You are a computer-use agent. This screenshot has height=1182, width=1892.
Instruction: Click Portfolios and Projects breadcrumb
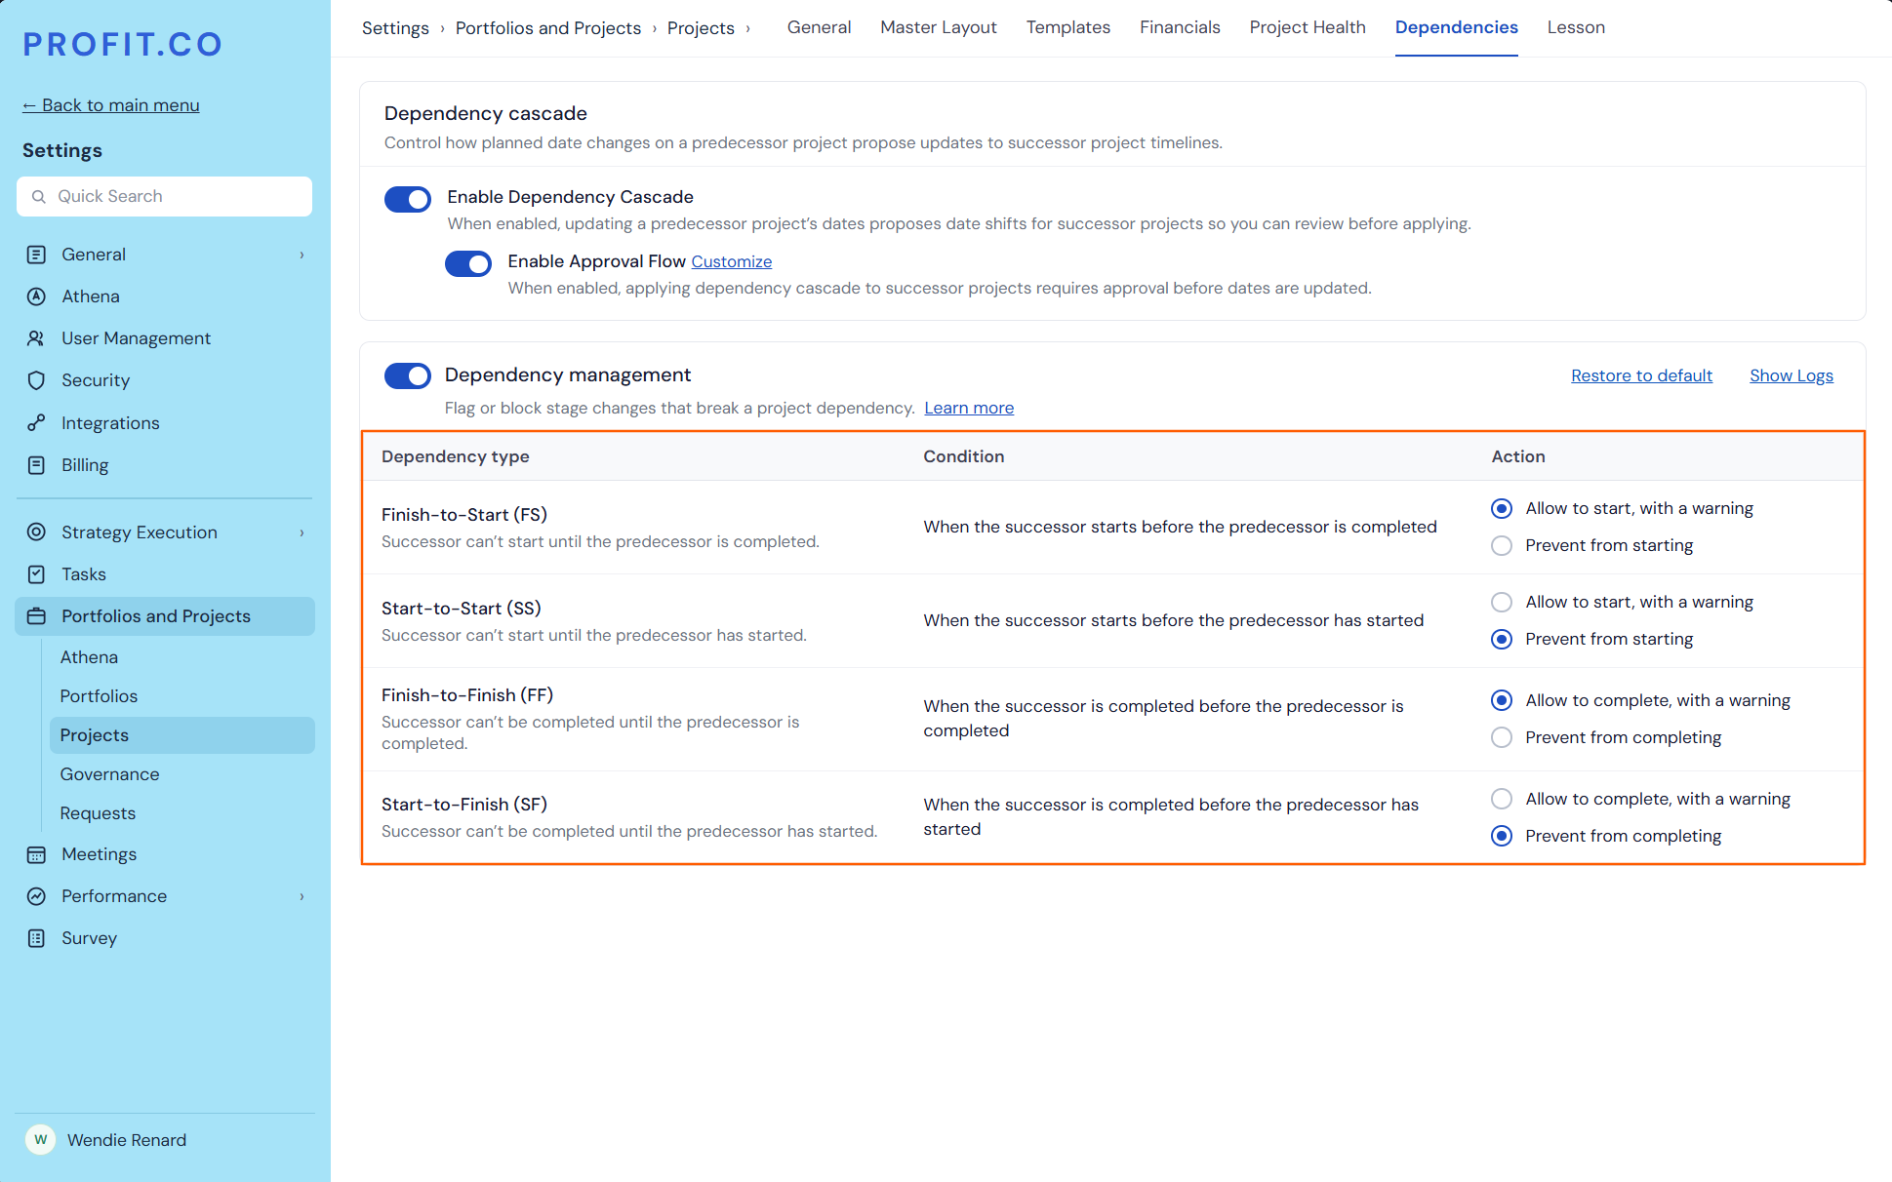point(548,28)
